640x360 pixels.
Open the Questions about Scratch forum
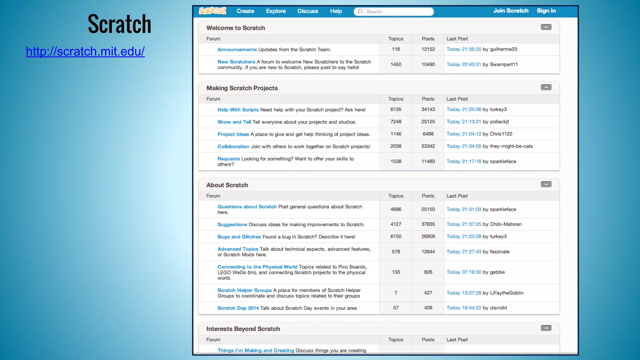[x=247, y=207]
